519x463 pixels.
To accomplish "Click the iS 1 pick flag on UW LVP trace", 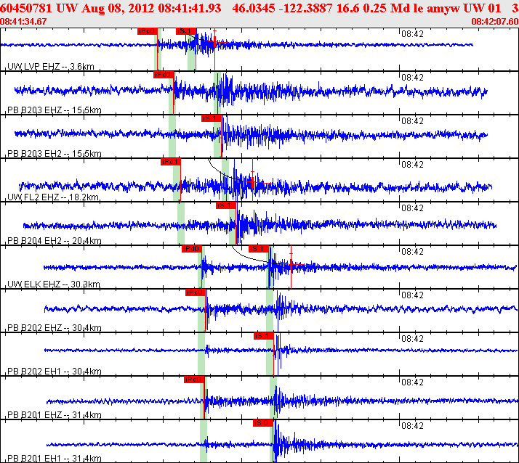I will 186,31.
